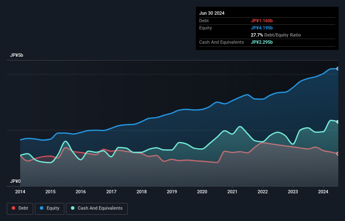Click the 2019 x-axis label
The width and height of the screenshot is (345, 221).
(172, 192)
